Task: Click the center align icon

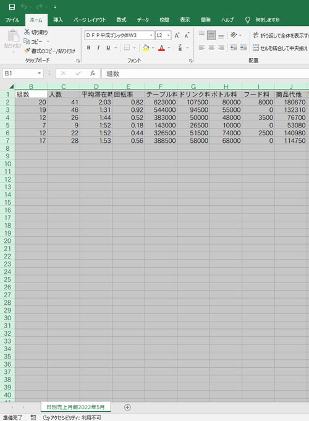Action: [x=211, y=48]
